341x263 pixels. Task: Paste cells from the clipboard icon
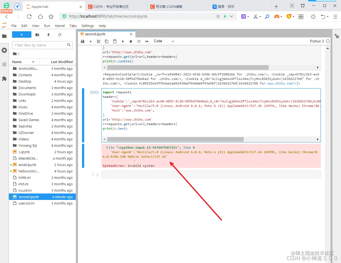pos(115,41)
